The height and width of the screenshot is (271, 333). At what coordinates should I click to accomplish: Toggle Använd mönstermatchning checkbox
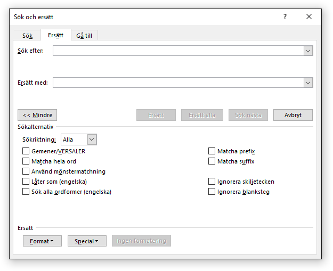(26, 171)
